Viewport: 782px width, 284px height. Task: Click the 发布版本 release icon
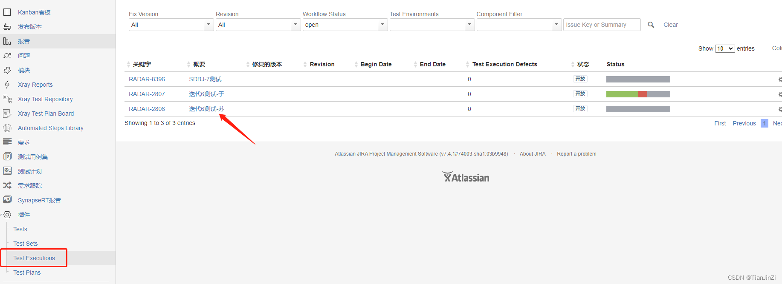pos(7,27)
